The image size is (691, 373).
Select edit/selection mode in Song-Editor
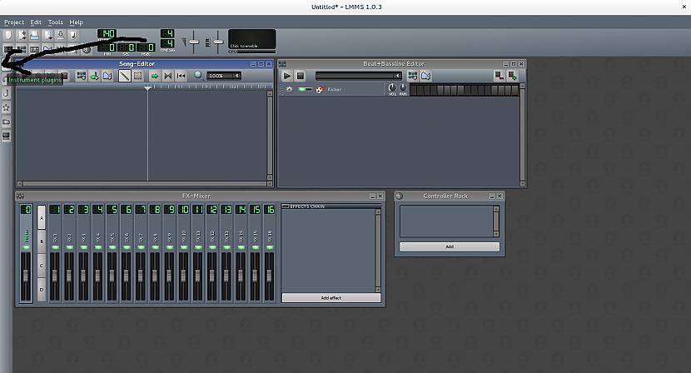138,76
